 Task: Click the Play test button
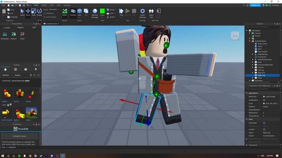[x=121, y=12]
